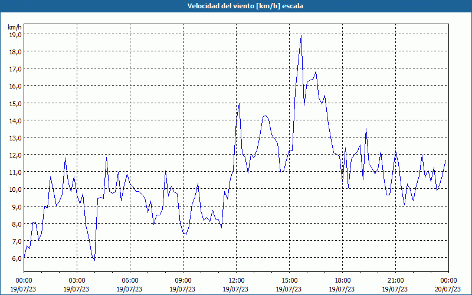Screen dimensions: 472x295
Task: Select the '06:00' x-axis time label
Action: click(130, 281)
